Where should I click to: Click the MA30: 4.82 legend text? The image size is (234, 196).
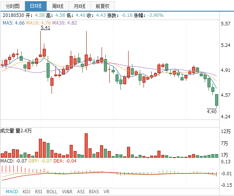[x=65, y=23]
